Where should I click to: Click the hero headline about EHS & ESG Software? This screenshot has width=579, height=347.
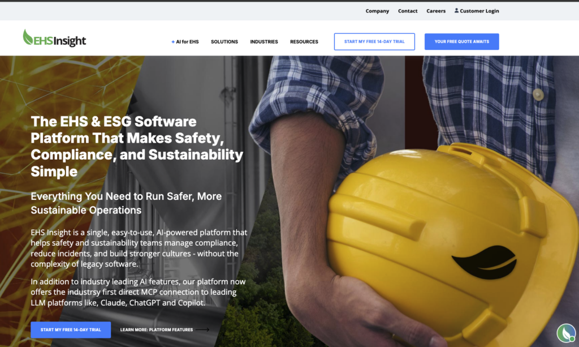137,147
